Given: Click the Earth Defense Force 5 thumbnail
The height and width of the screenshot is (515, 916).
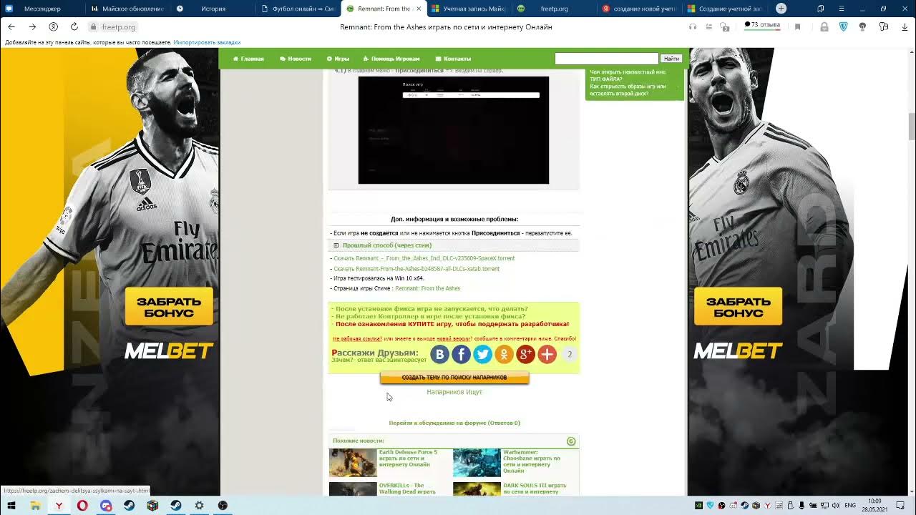Looking at the screenshot, I should (353, 463).
